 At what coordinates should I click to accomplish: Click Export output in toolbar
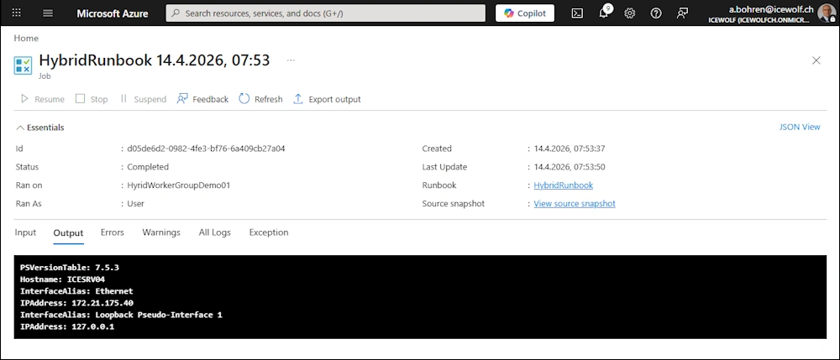(327, 99)
